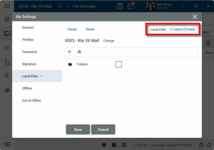Open the mail notifications icon
Viewport: 214px width, 150px height.
131,6
